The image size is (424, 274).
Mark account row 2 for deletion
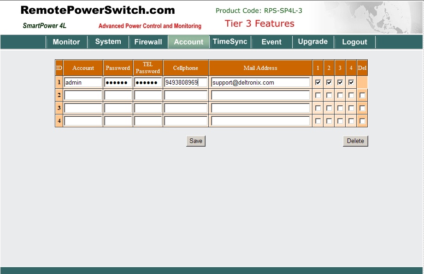click(x=362, y=95)
